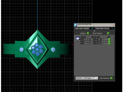The height and width of the screenshot is (92, 123).
Task: Click quantity 1 in the 1.24 row
Action: [x=99, y=41]
